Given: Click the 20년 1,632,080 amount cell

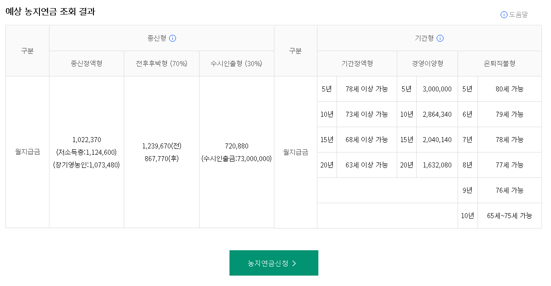Looking at the screenshot, I should 437,165.
